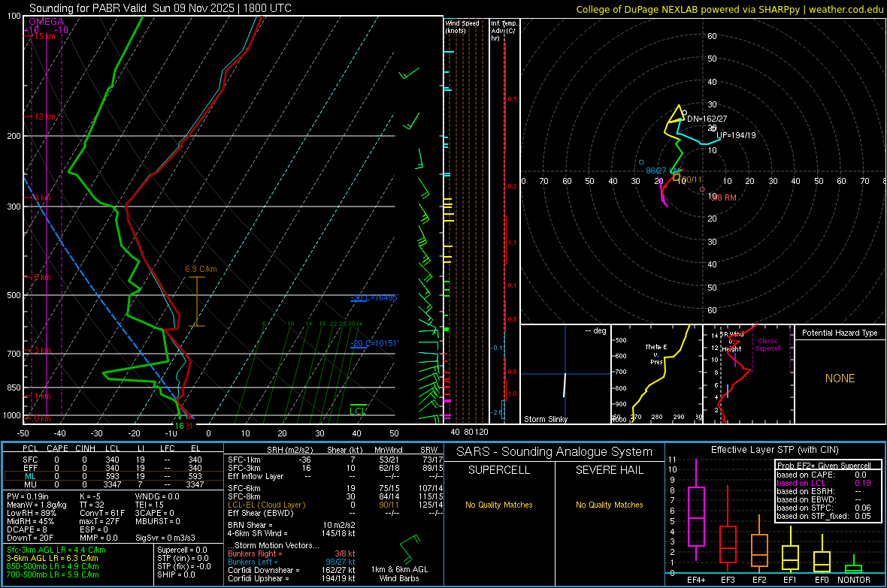Click the '3-6km AGL LR = 6.3 C/km' line

[52, 558]
